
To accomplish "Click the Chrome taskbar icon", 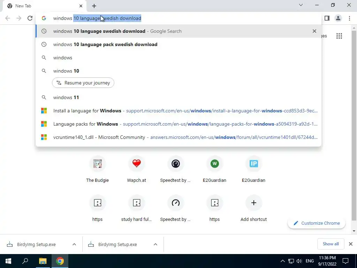I will click(x=60, y=261).
